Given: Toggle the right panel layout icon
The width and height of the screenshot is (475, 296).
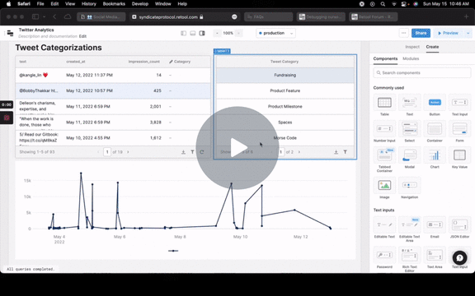Looking at the screenshot, I should coord(202,33).
